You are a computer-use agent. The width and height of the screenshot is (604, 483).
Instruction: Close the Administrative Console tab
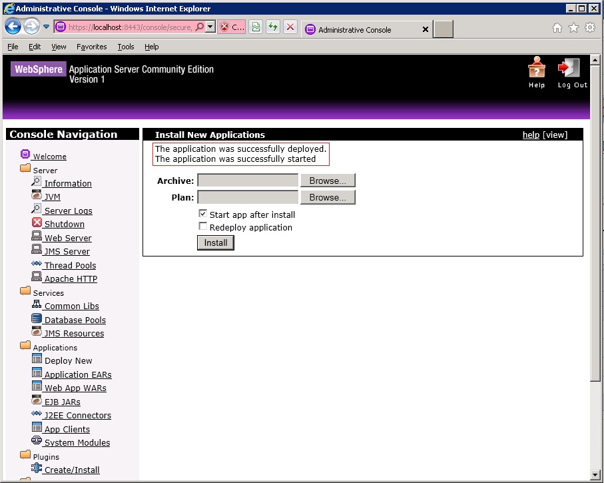point(426,29)
